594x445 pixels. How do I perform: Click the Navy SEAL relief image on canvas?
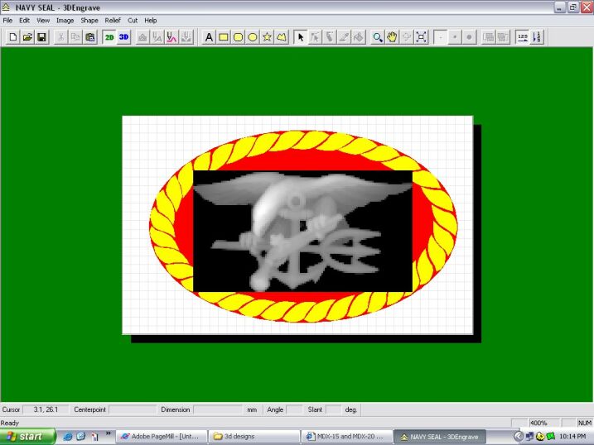(302, 232)
